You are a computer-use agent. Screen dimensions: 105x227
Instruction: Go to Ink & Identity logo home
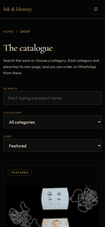[x=17, y=9]
